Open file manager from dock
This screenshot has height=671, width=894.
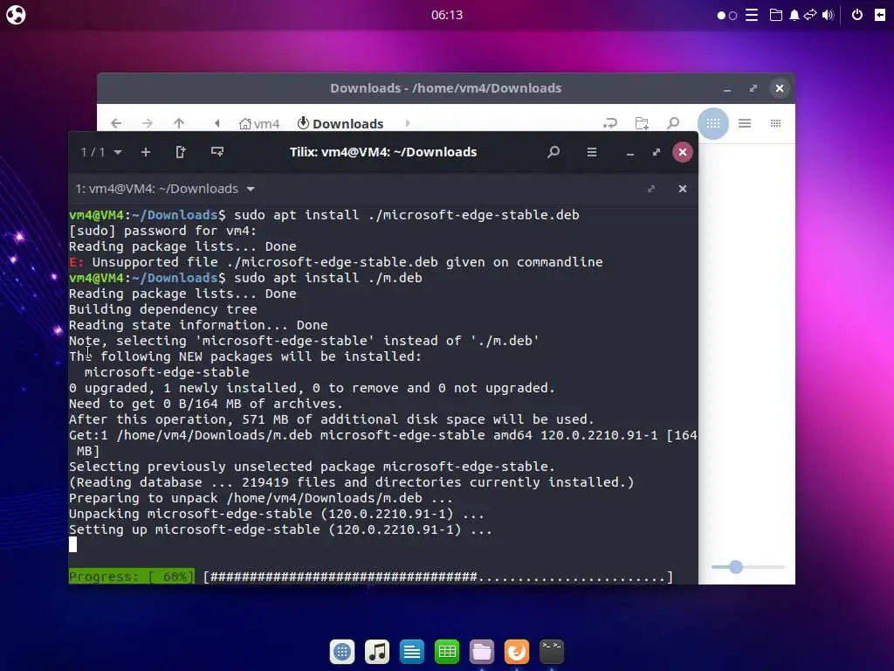pos(482,652)
